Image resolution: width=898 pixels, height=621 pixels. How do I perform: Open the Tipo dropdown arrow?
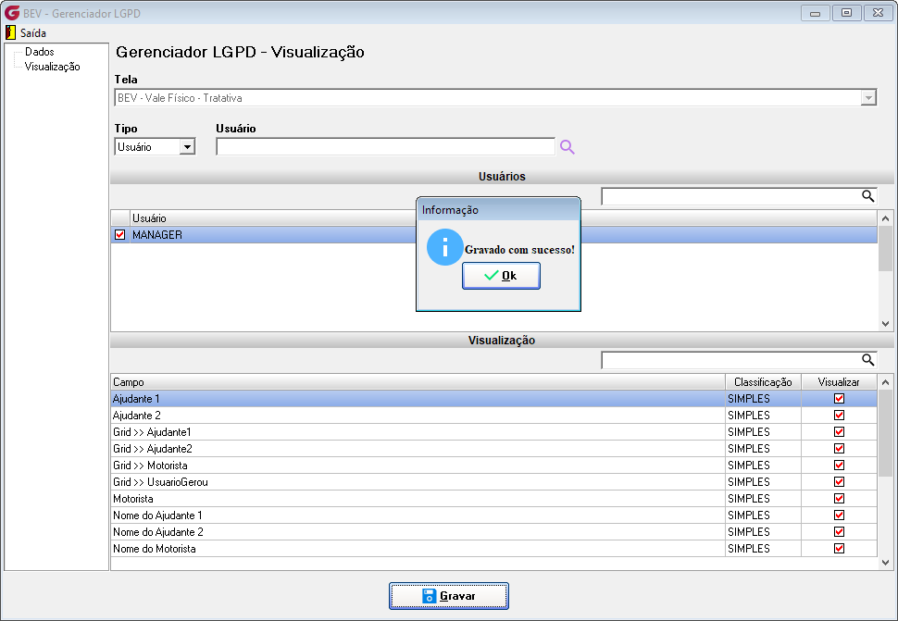187,147
